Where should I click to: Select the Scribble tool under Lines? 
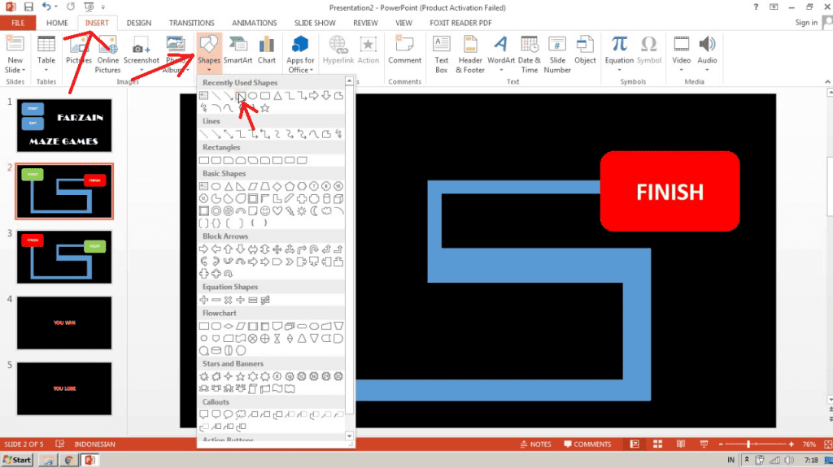[x=338, y=134]
